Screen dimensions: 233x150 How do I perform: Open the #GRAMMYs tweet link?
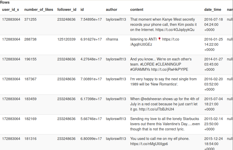tap(170, 69)
